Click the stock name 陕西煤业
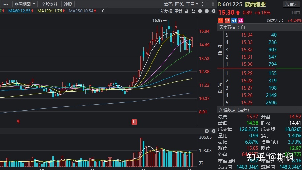This screenshot has height=170, width=302. [x=255, y=4]
